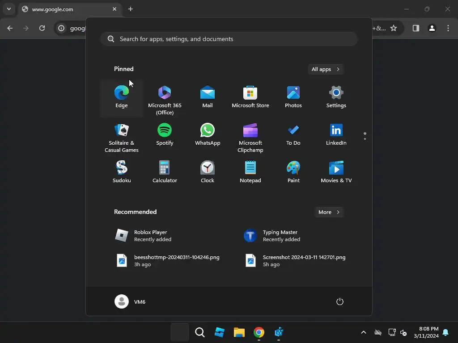The image size is (458, 343).
Task: Launch Microsoft 365 (Office)
Action: pyautogui.click(x=165, y=98)
